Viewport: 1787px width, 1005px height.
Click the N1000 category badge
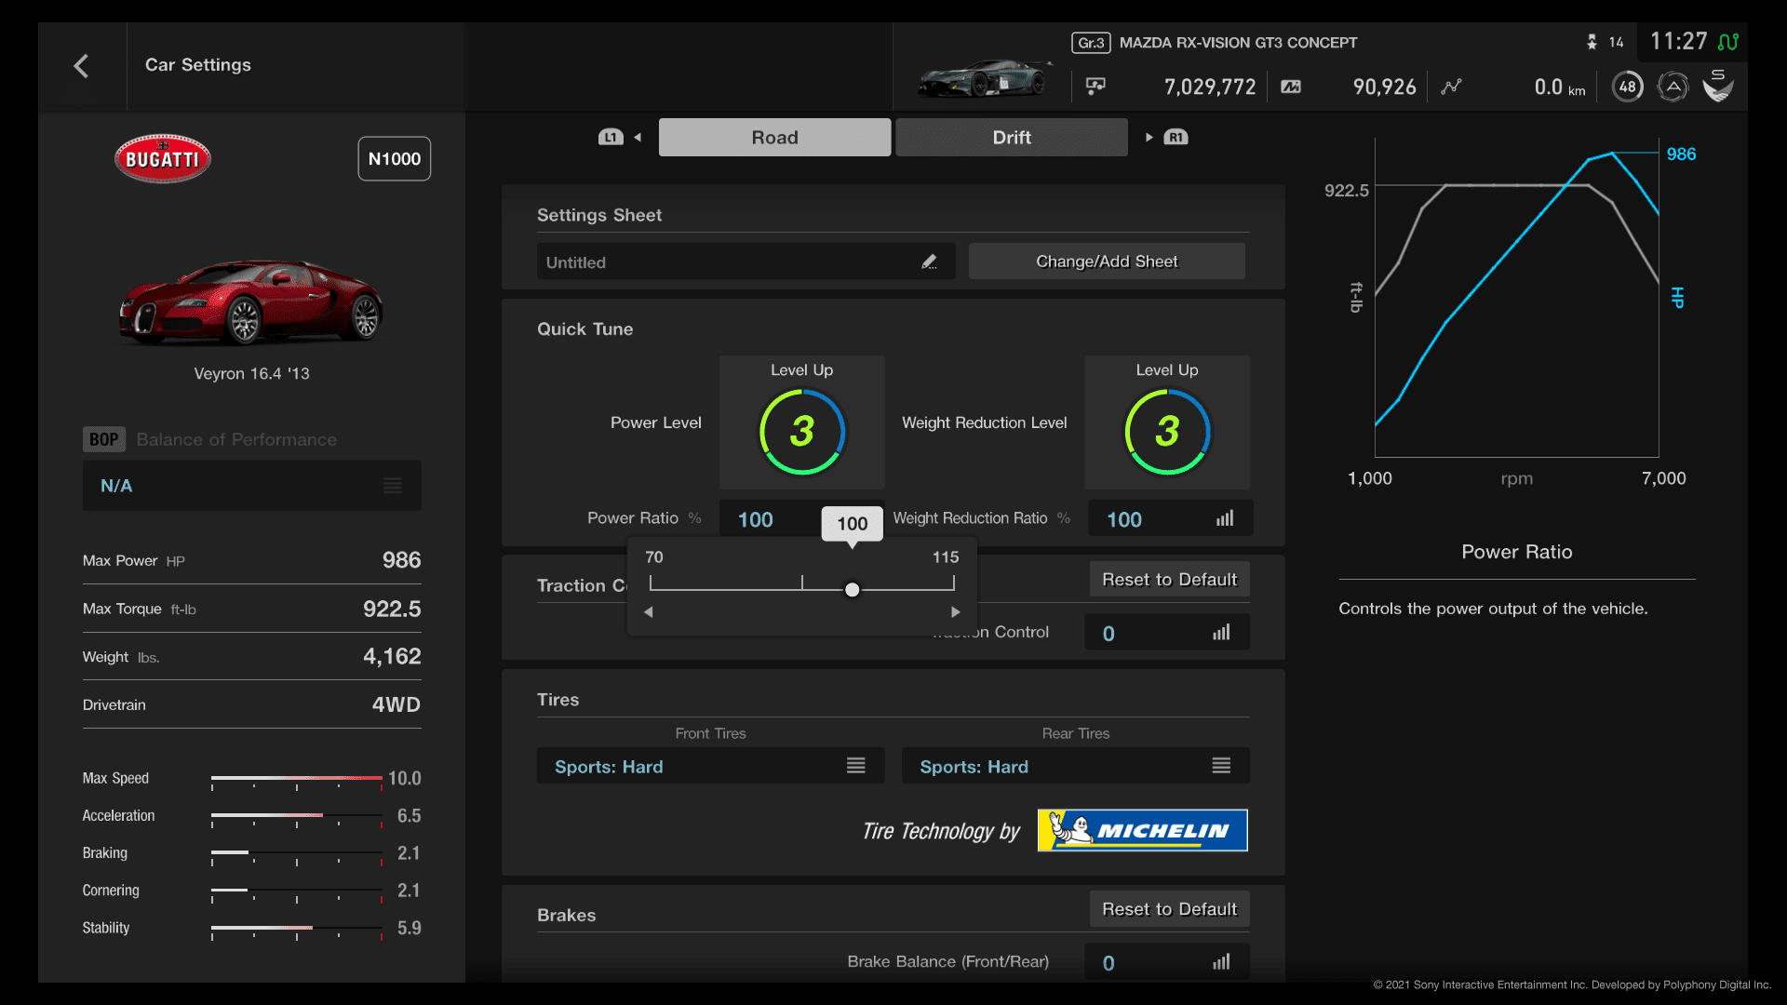(x=394, y=159)
